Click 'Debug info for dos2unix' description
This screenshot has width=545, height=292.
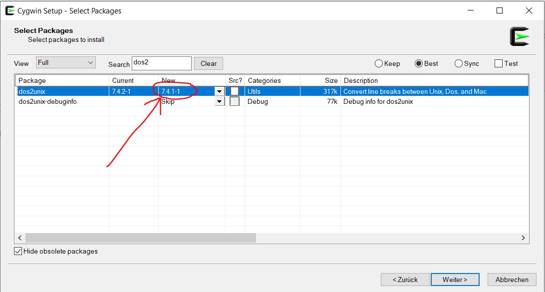(x=378, y=101)
